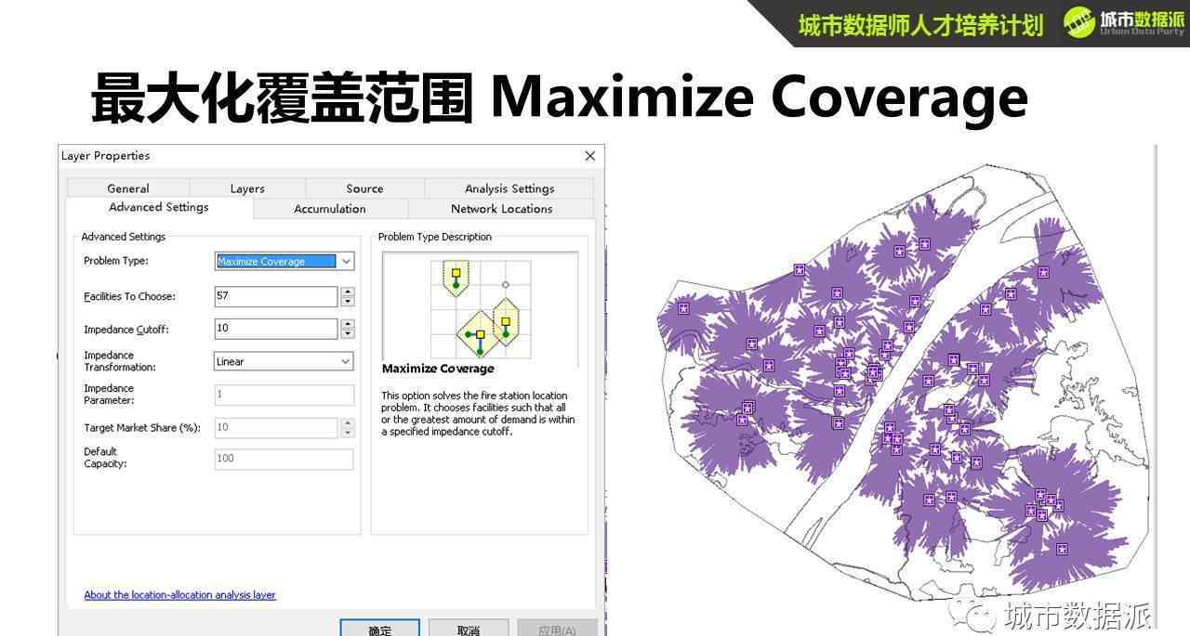Click the 'Layer Properties' window title
The width and height of the screenshot is (1190, 636).
point(105,156)
